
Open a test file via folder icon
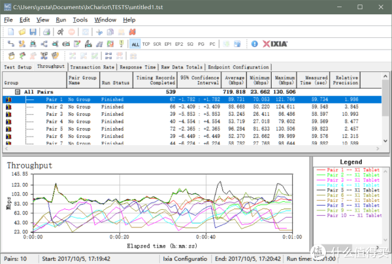click(22, 32)
